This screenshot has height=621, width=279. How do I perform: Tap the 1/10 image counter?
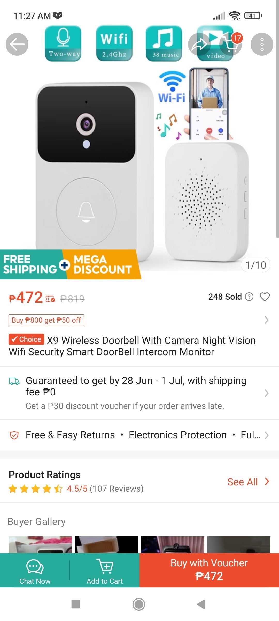[x=255, y=265]
